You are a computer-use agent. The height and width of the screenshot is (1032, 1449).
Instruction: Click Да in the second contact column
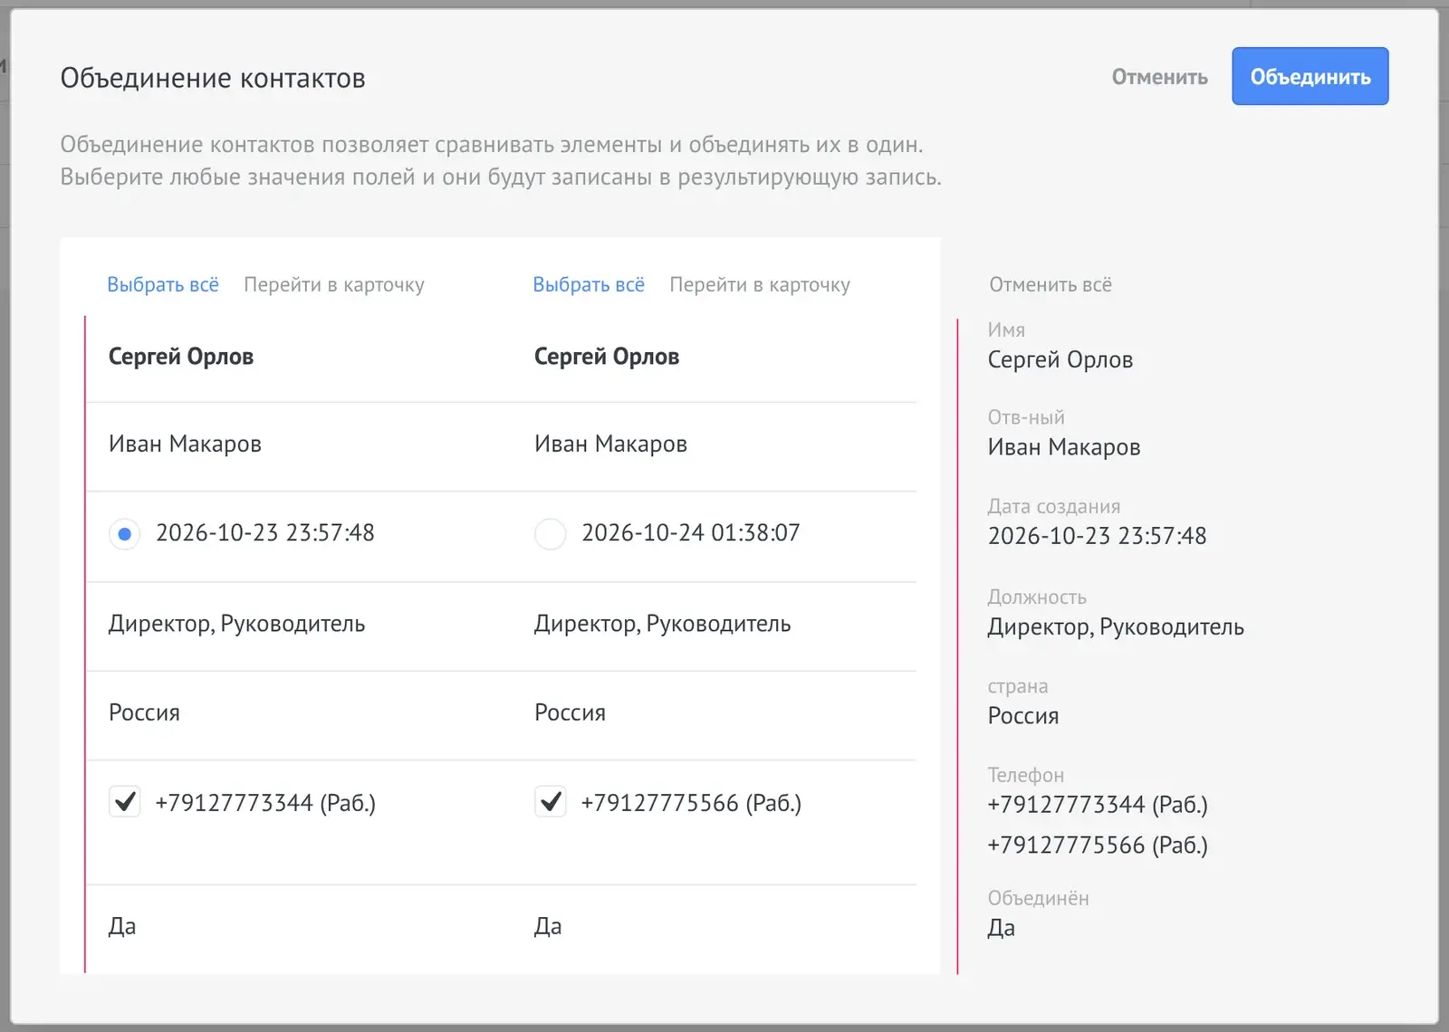[x=548, y=926]
